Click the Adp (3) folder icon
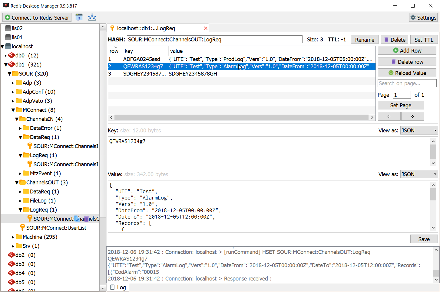 [19, 83]
